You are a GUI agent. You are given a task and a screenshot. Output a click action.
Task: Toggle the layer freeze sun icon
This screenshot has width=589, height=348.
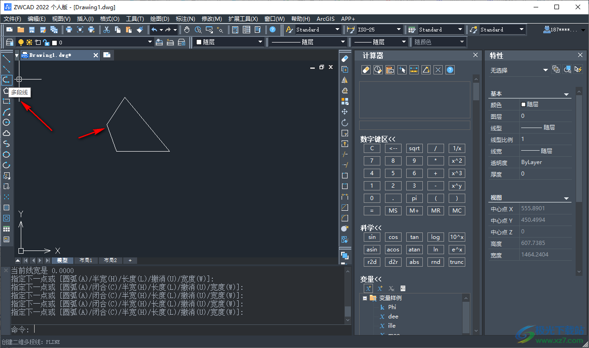pos(29,43)
